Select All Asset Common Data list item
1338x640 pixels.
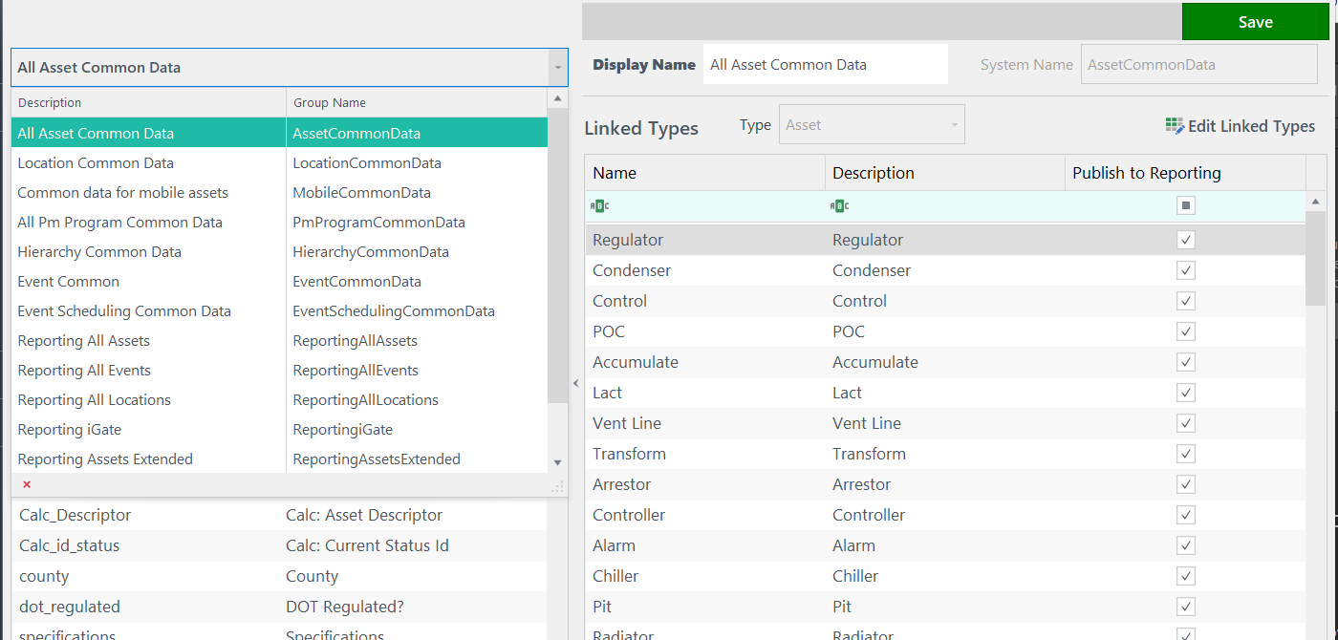(279, 133)
